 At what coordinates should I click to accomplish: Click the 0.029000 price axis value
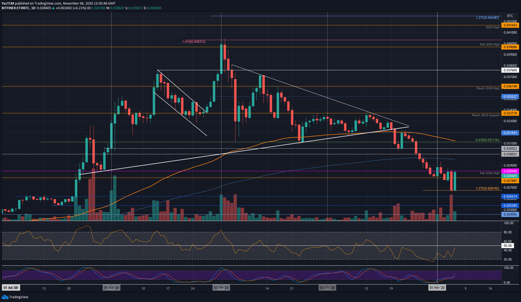pos(510,166)
